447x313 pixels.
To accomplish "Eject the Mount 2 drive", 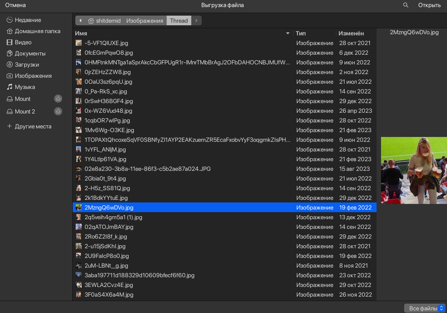I will click(58, 112).
